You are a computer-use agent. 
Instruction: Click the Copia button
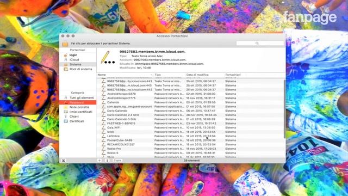(117, 160)
